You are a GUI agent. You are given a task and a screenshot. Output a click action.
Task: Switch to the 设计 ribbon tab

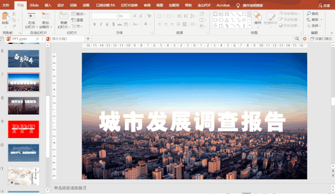60,5
